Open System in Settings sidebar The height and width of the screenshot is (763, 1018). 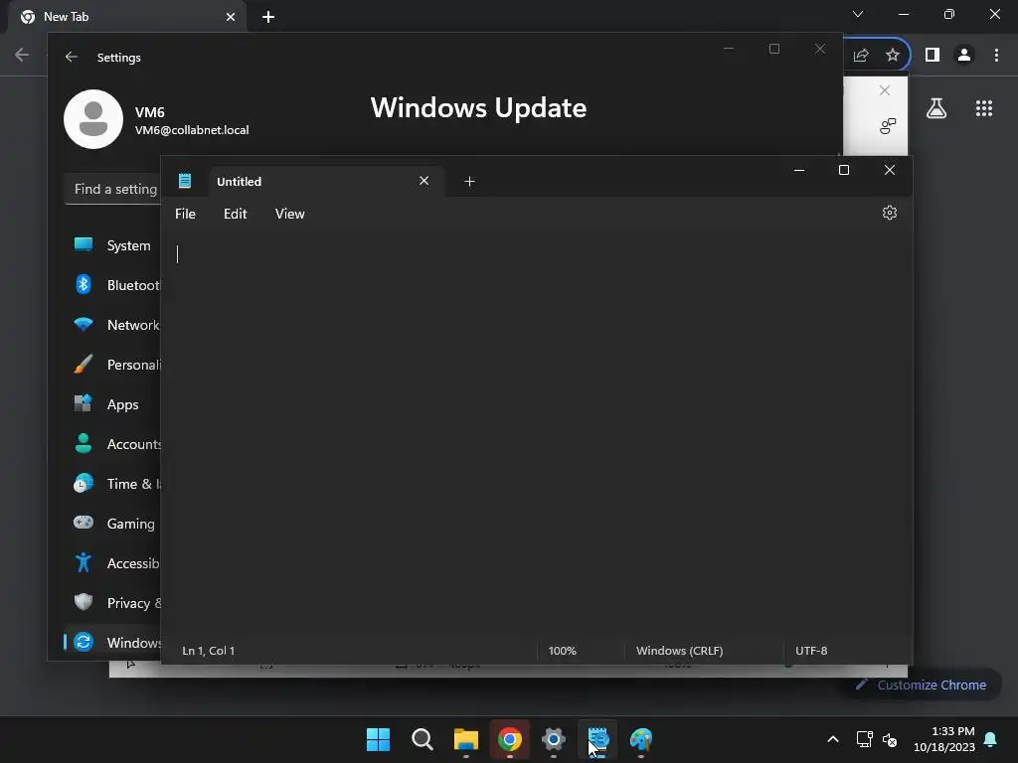point(112,245)
